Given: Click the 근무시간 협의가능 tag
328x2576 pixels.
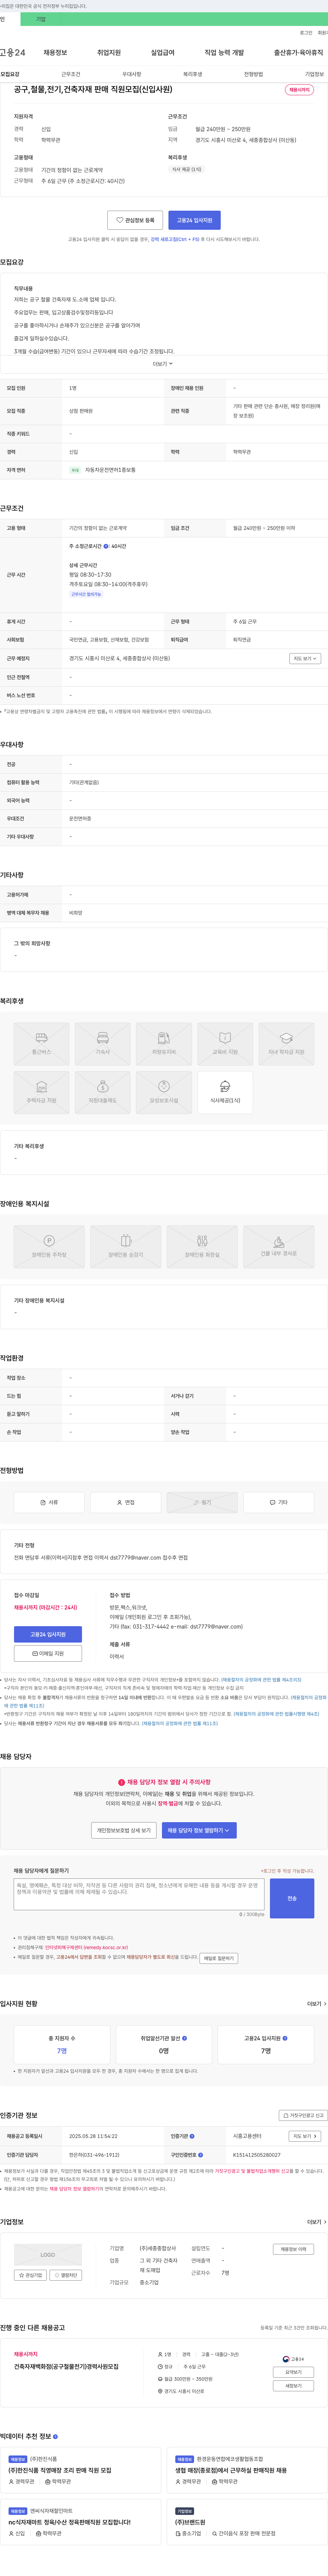Looking at the screenshot, I should coord(86,594).
